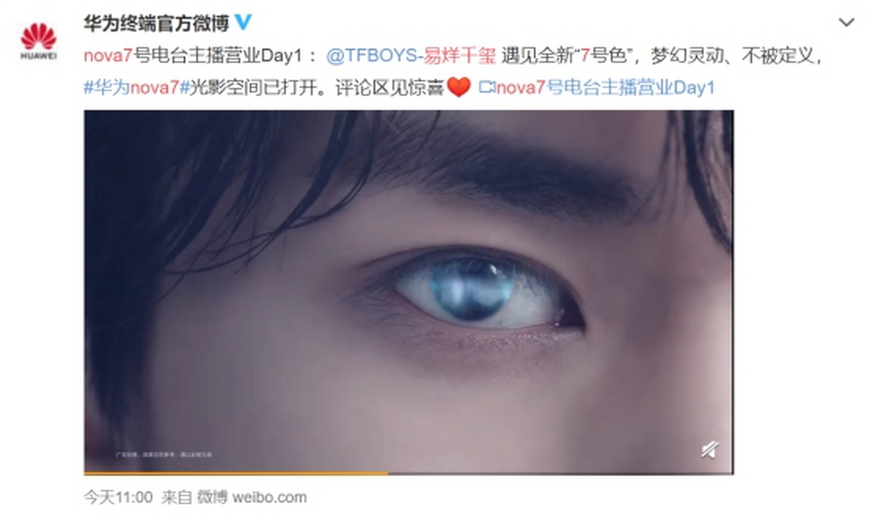Click the HUAWEI text under the logo
This screenshot has height=526, width=870.
point(38,57)
